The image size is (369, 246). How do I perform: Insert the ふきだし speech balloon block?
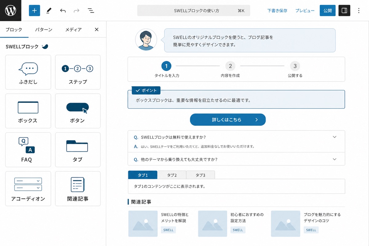click(x=28, y=72)
